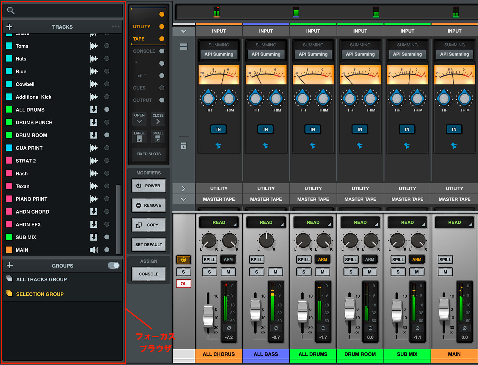
Task: Enable the radio dot for Hats track
Action: 107,58
